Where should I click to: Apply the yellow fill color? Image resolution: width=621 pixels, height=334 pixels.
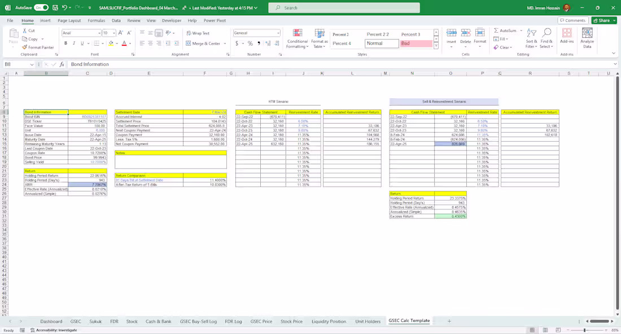click(111, 43)
